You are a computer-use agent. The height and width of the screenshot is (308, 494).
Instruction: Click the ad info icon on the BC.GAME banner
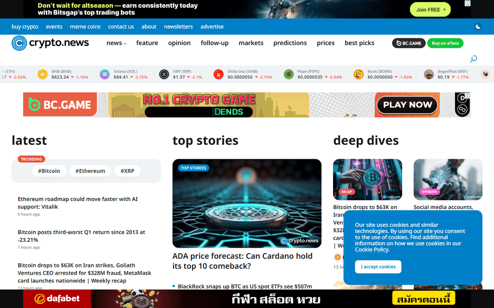pos(467,95)
